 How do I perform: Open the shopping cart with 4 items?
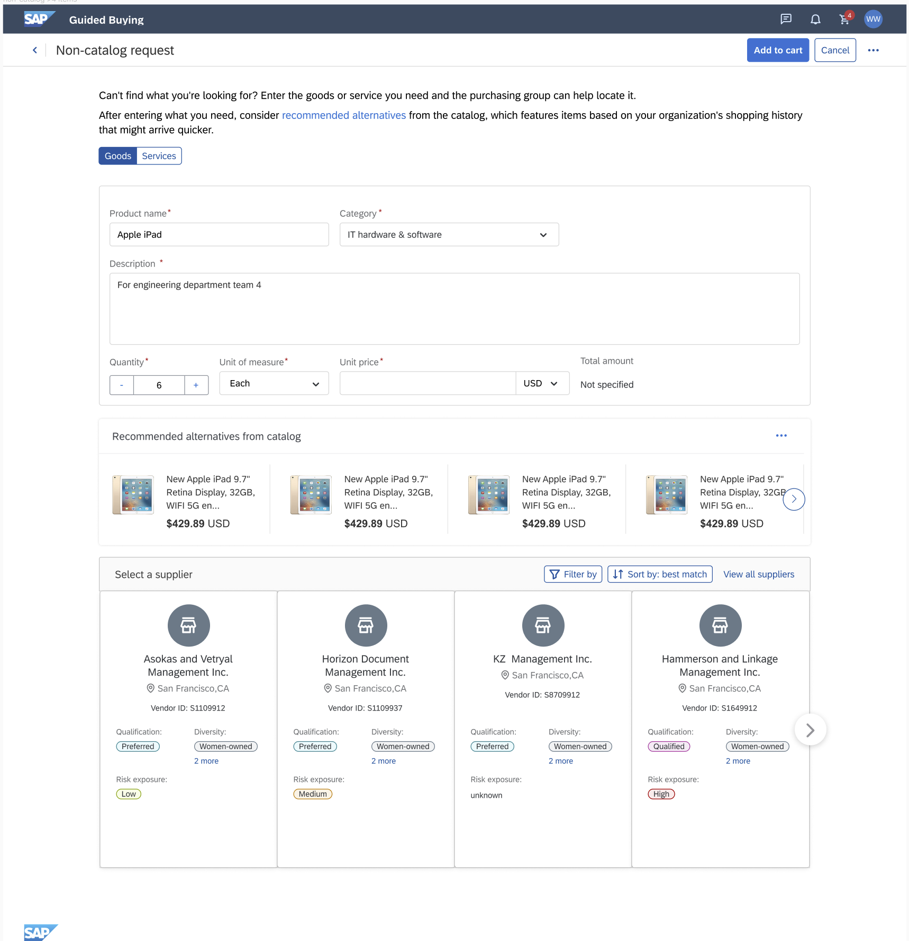pos(845,19)
